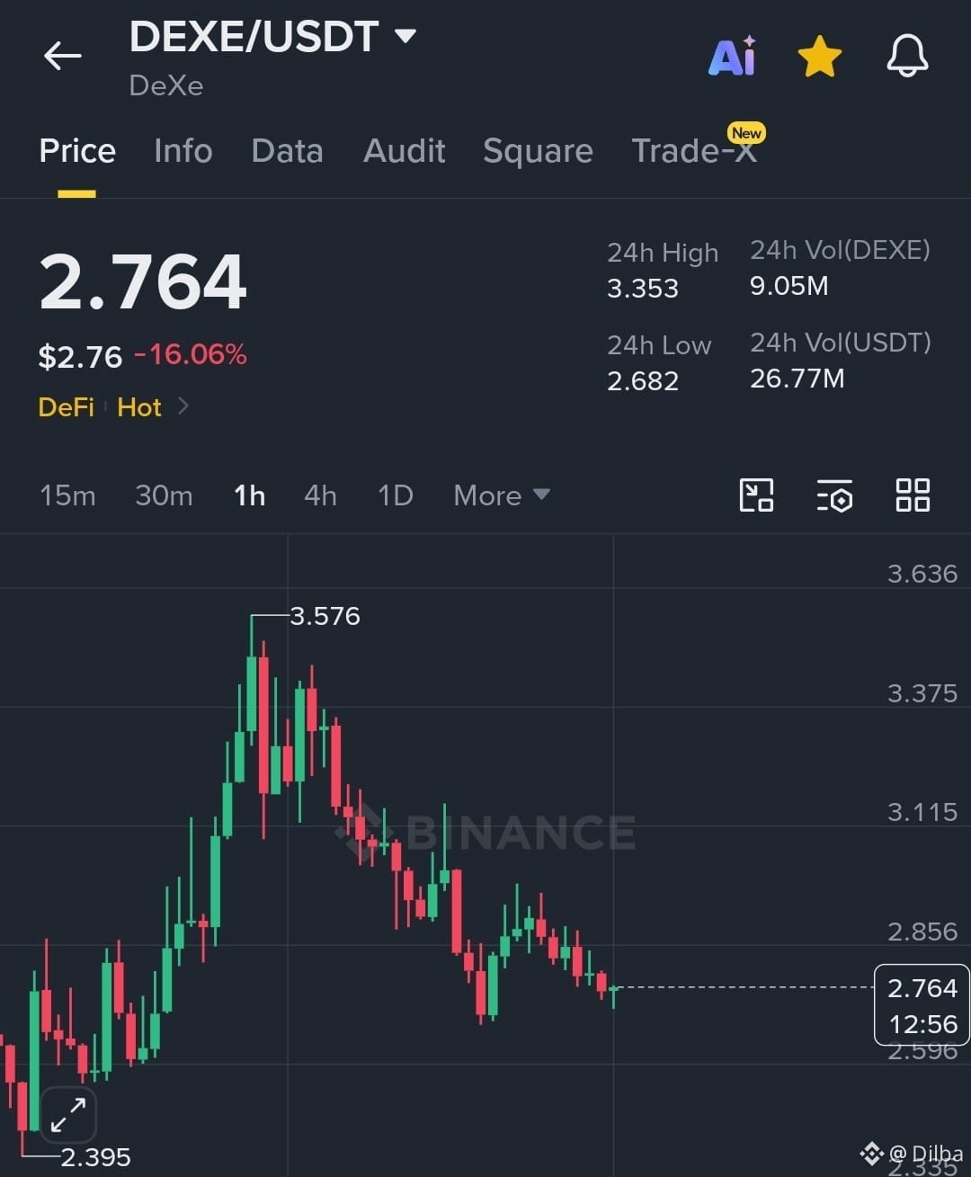Tap the 2.395 chart low label

click(x=95, y=1157)
